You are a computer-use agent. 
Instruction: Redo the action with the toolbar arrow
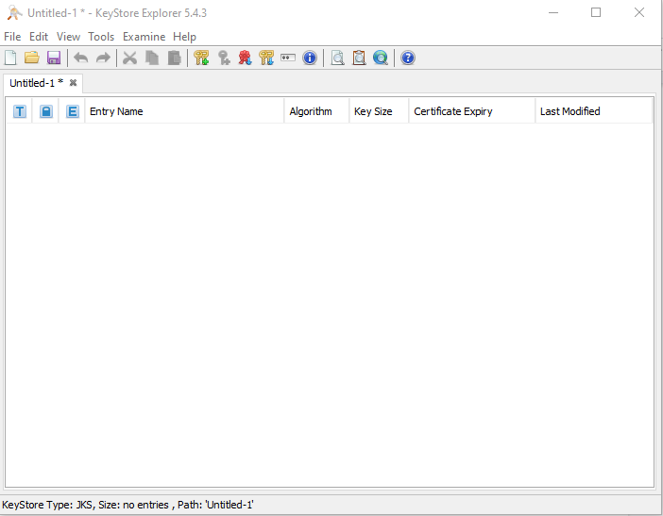(103, 58)
